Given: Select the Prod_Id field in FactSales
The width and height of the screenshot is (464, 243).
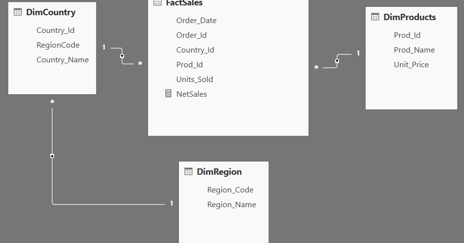Looking at the screenshot, I should [x=189, y=65].
